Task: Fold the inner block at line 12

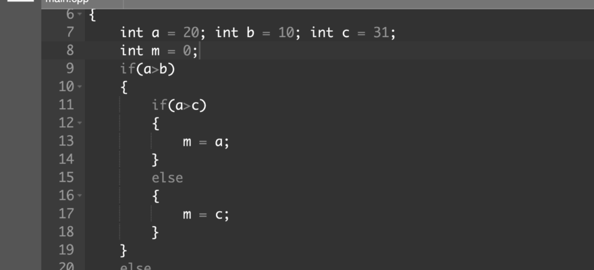Action: (80, 123)
